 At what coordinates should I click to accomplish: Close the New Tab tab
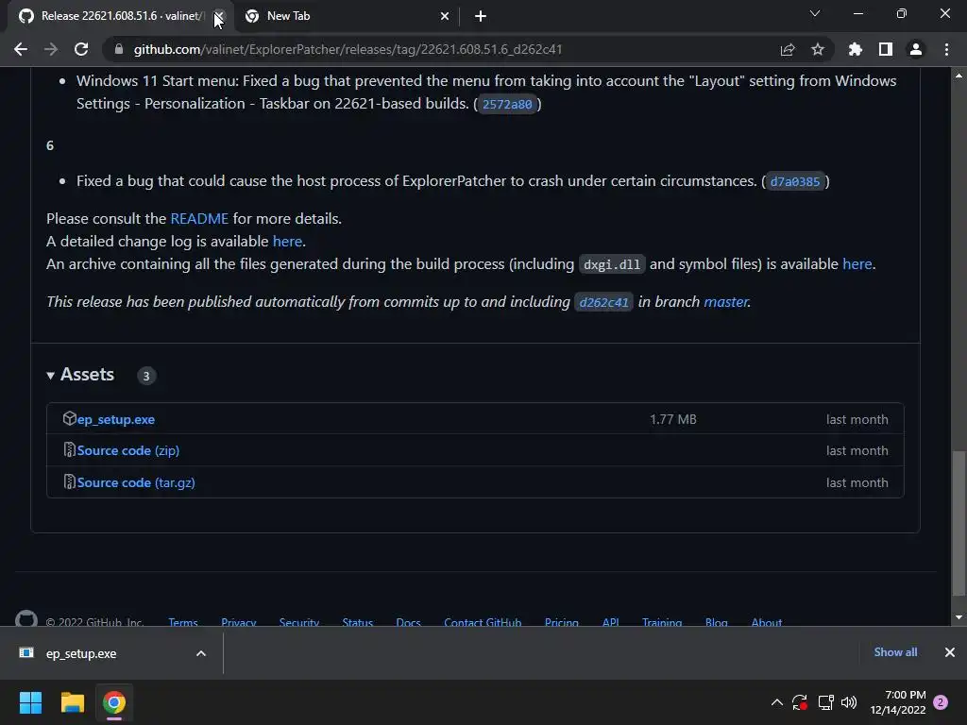click(445, 16)
